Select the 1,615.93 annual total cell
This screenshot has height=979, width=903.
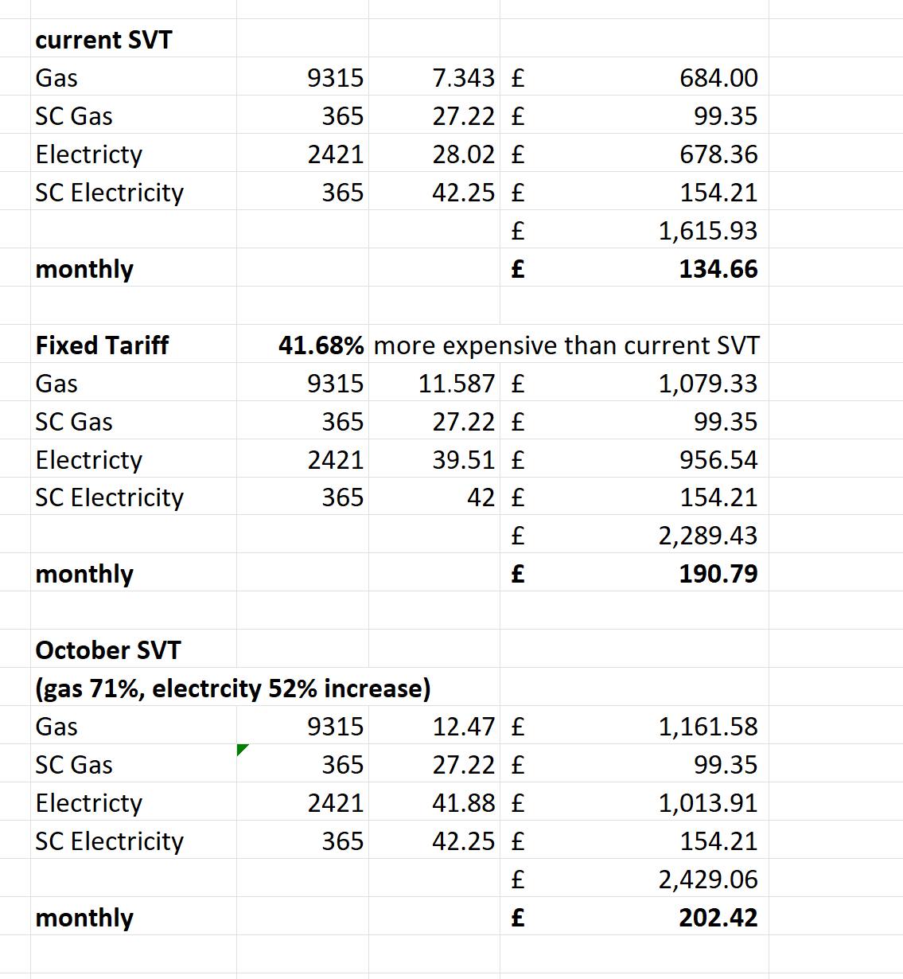[x=707, y=231]
